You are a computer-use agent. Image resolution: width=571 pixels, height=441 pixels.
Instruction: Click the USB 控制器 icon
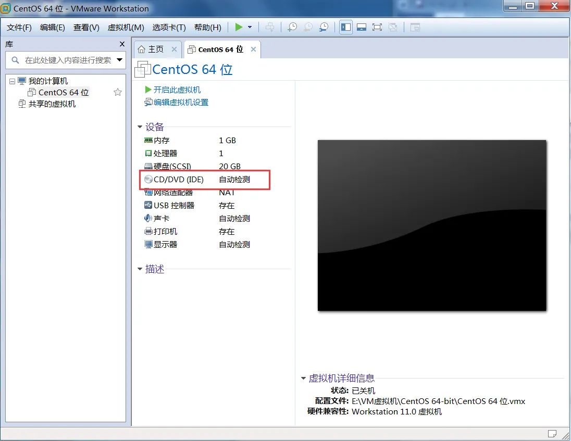tap(148, 205)
